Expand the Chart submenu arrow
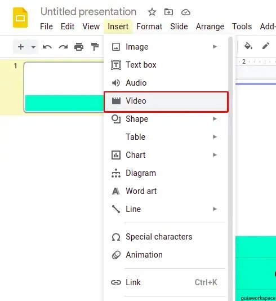The image size is (276, 301). point(215,155)
